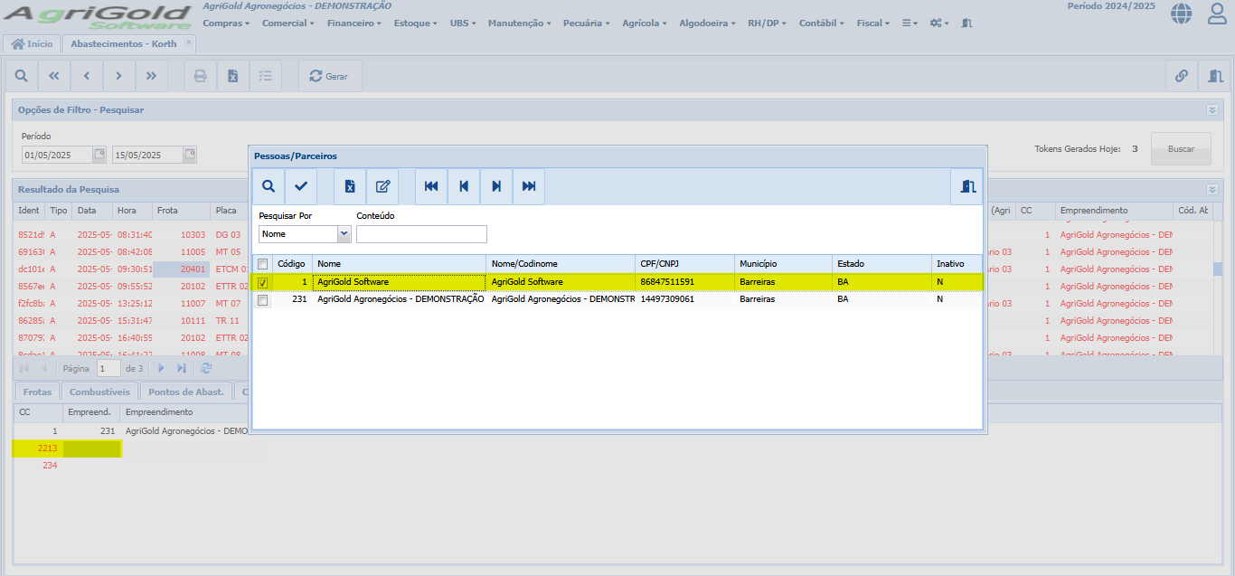Image resolution: width=1235 pixels, height=576 pixels.
Task: Select the CC 2213 row cell
Action: 37,449
